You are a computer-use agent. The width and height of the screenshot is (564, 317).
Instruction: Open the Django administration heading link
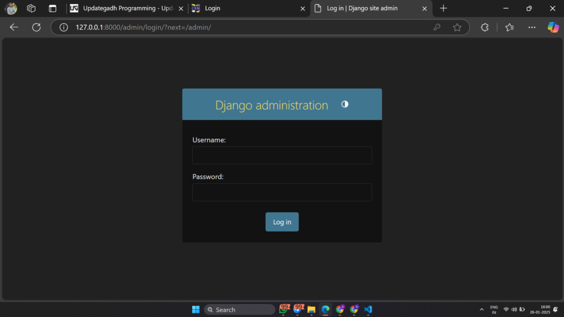click(272, 105)
